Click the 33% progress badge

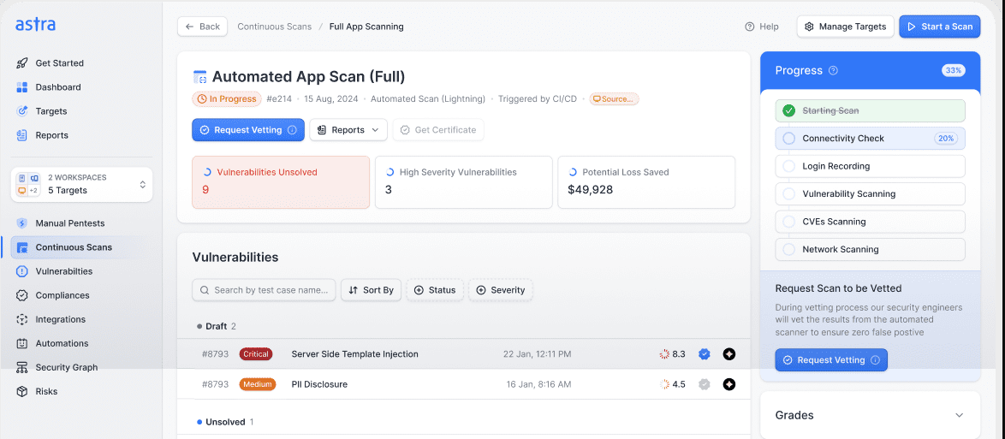pyautogui.click(x=953, y=70)
